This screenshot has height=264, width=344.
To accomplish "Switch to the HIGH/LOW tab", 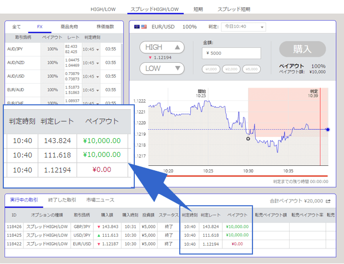I will [103, 9].
